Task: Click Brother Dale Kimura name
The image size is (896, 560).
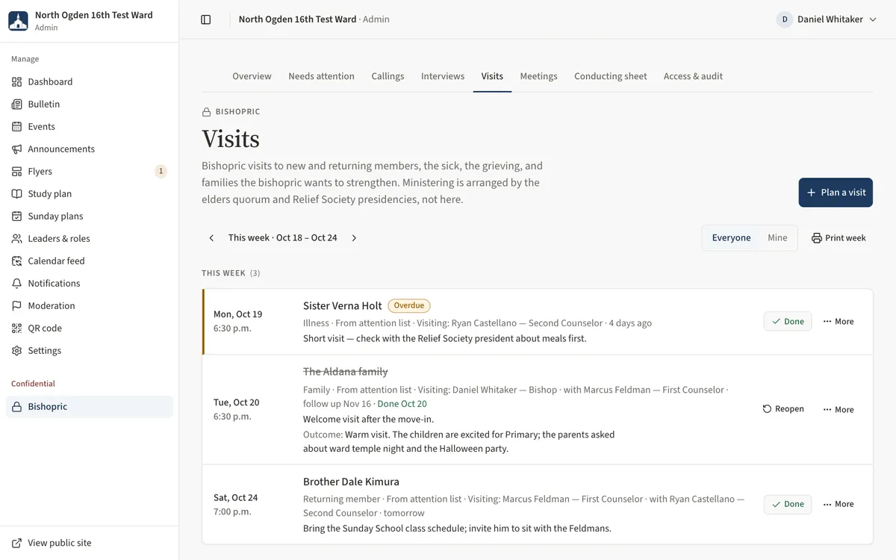Action: point(351,482)
